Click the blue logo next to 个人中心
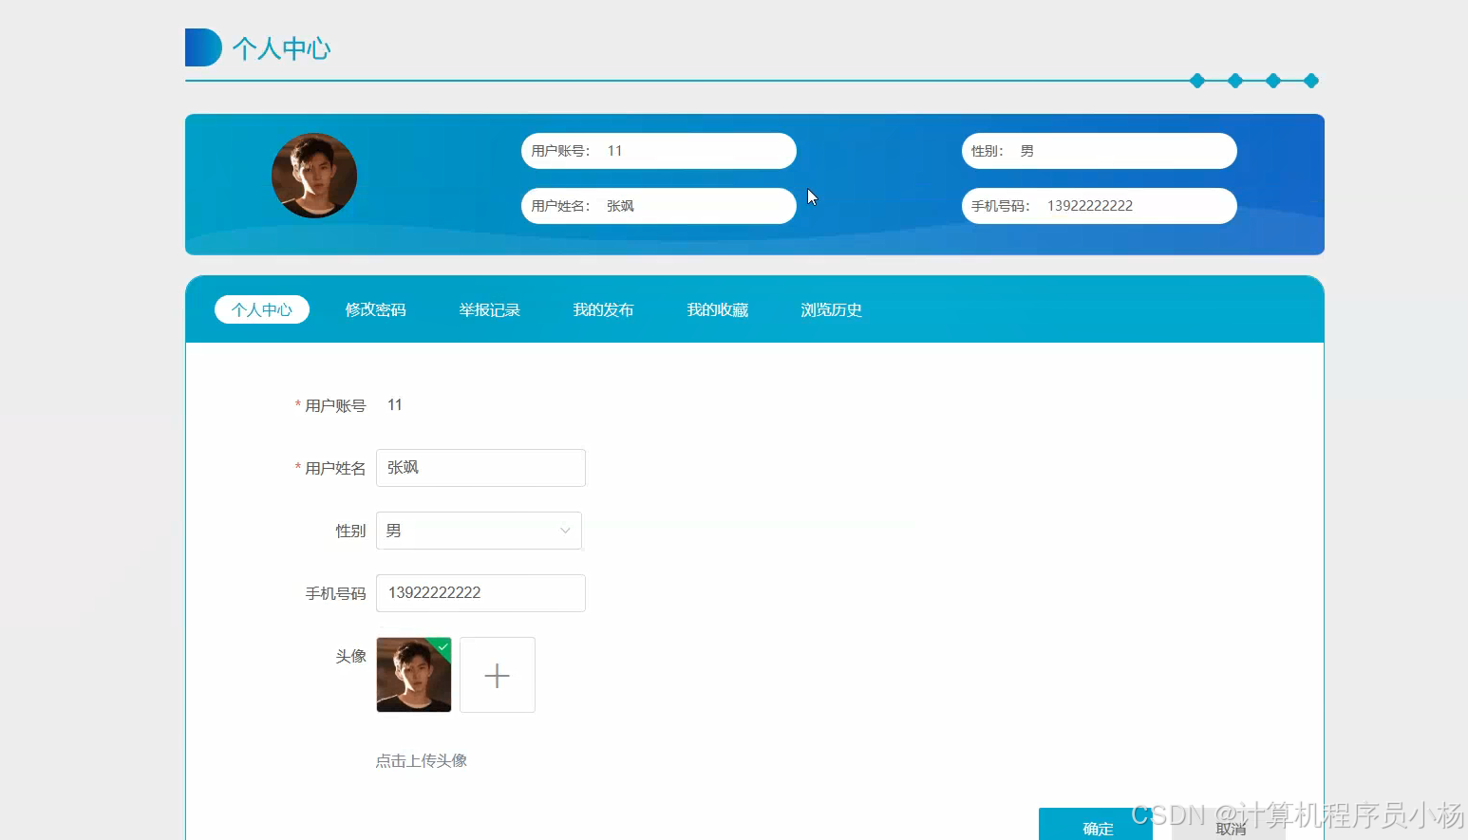 203,47
